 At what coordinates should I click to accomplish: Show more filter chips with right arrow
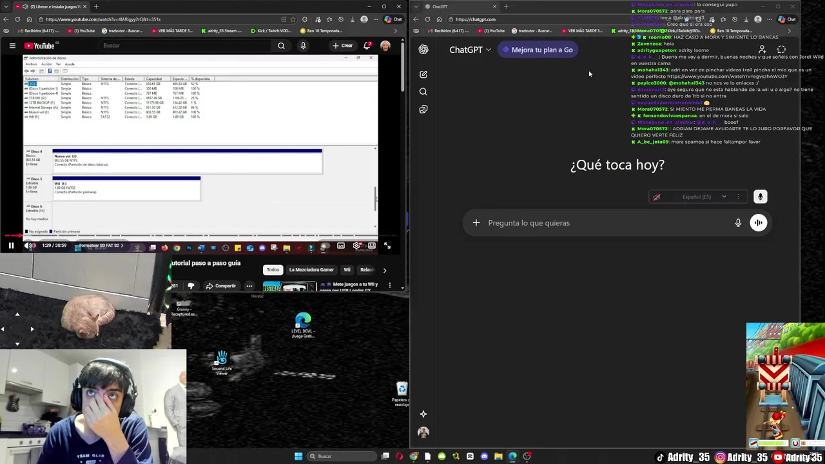point(385,271)
